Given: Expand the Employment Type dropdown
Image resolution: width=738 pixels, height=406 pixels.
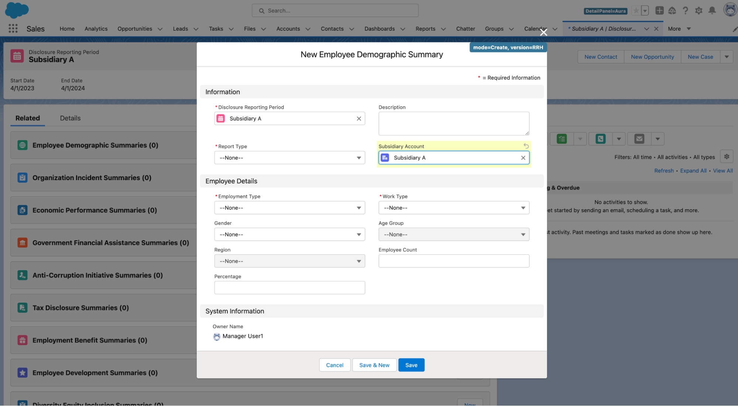Looking at the screenshot, I should click(x=289, y=207).
